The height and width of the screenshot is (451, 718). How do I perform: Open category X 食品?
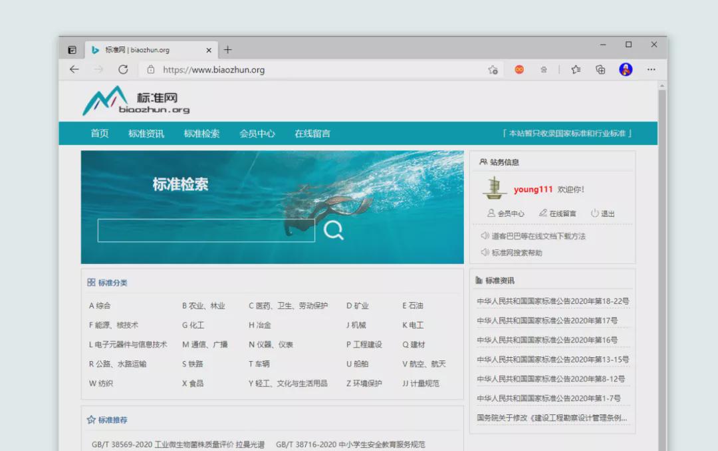[x=192, y=384]
